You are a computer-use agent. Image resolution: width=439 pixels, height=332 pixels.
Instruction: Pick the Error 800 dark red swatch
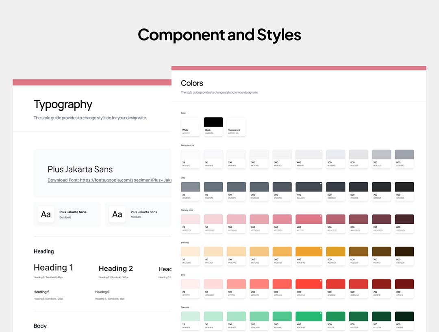(x=404, y=284)
